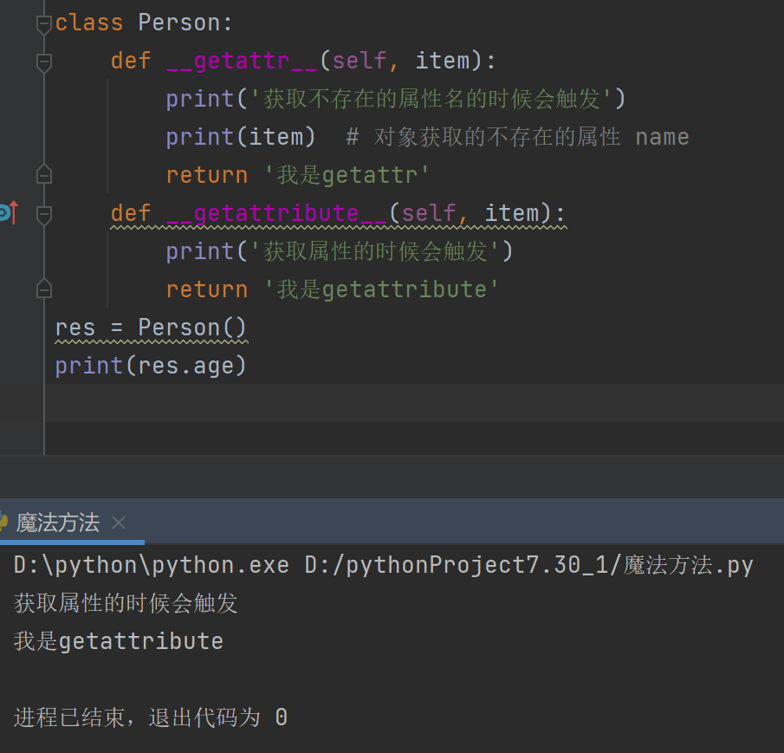Click the return string '我是getattribute' in editor

381,289
